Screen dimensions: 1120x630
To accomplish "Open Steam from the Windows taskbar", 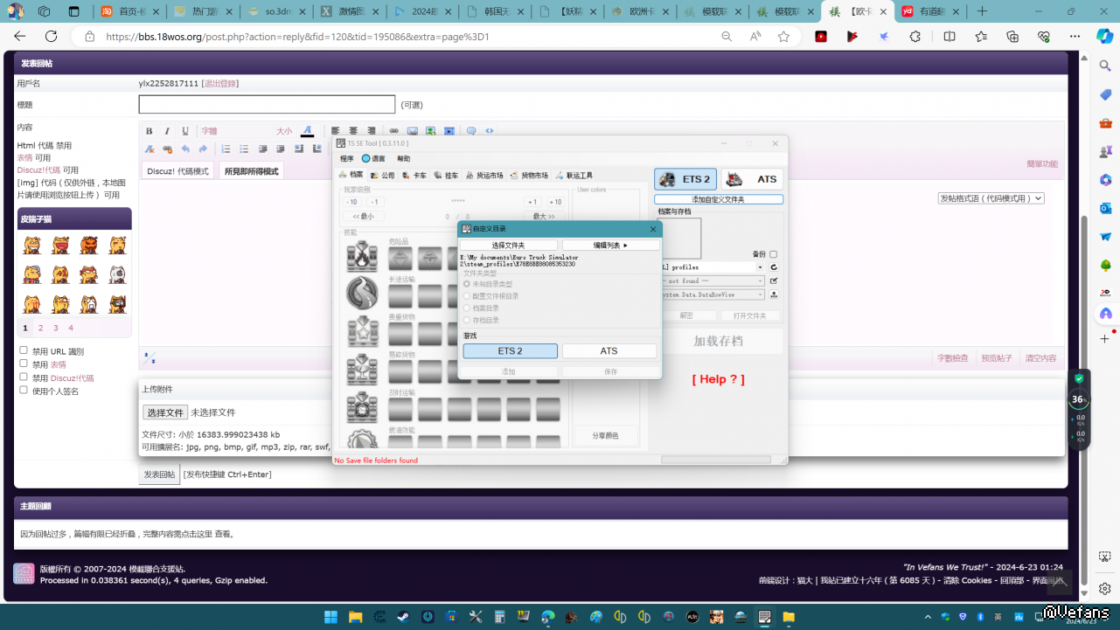I will coord(404,617).
